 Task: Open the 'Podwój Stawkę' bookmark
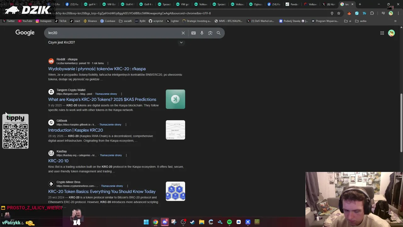click(293, 21)
